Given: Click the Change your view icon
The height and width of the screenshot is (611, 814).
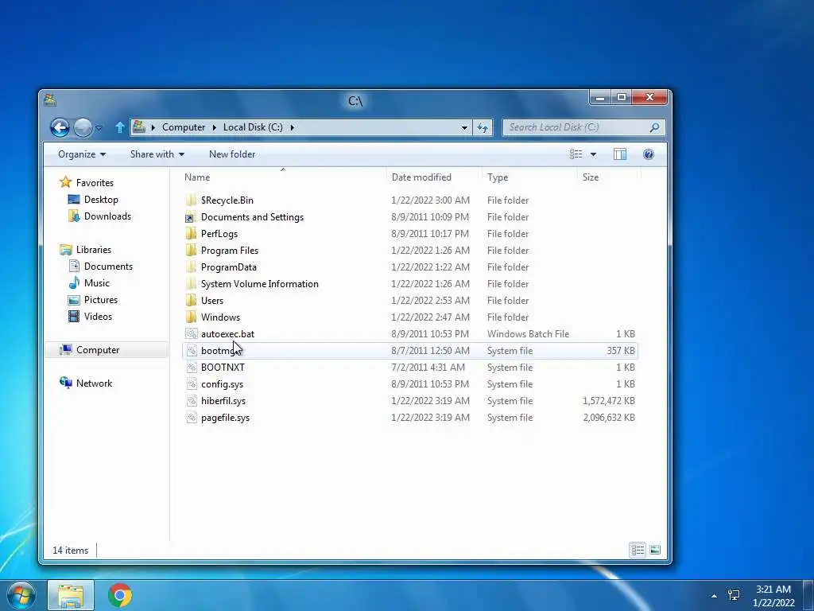Looking at the screenshot, I should pos(576,154).
